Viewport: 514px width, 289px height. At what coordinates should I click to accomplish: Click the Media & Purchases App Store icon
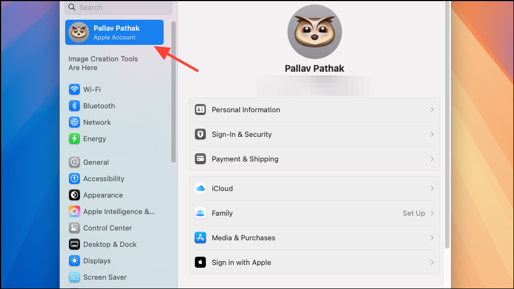click(x=200, y=238)
